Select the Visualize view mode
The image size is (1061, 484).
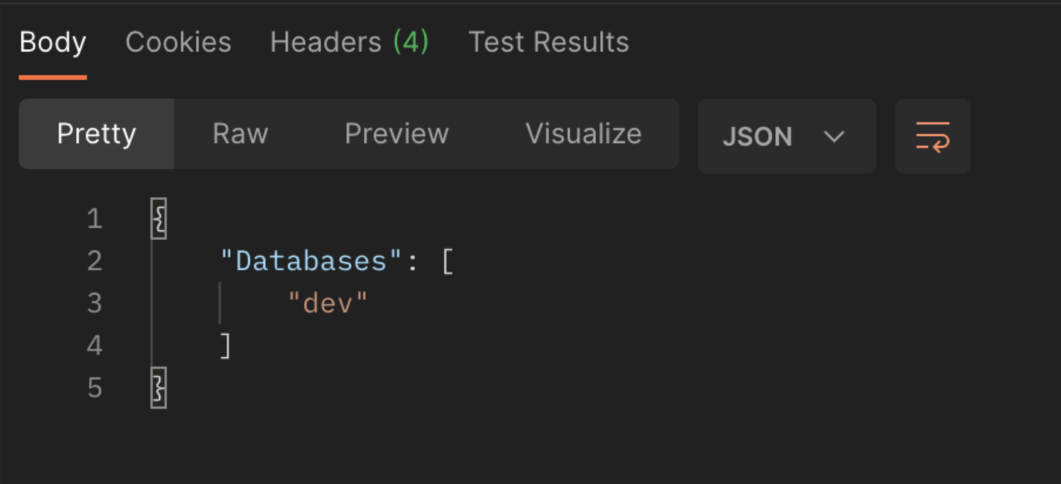(583, 134)
